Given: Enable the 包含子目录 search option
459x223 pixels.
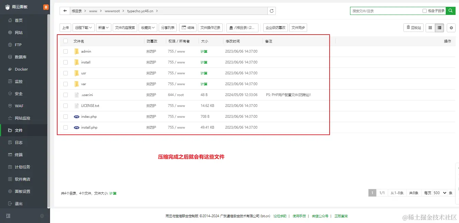Looking at the screenshot, I should (x=424, y=11).
